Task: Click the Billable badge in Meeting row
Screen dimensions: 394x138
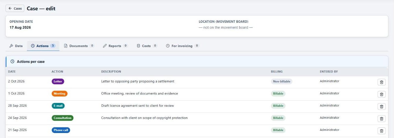Action: pyautogui.click(x=278, y=94)
